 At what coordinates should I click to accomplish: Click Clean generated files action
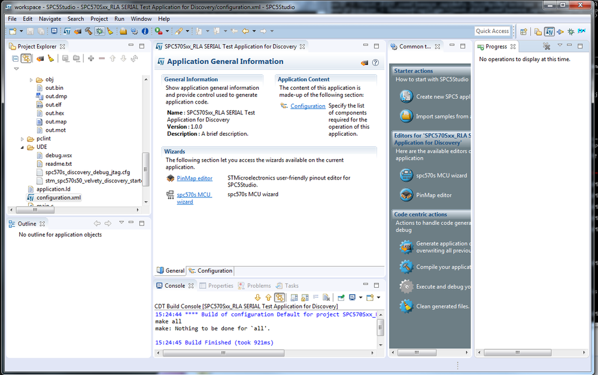point(435,306)
